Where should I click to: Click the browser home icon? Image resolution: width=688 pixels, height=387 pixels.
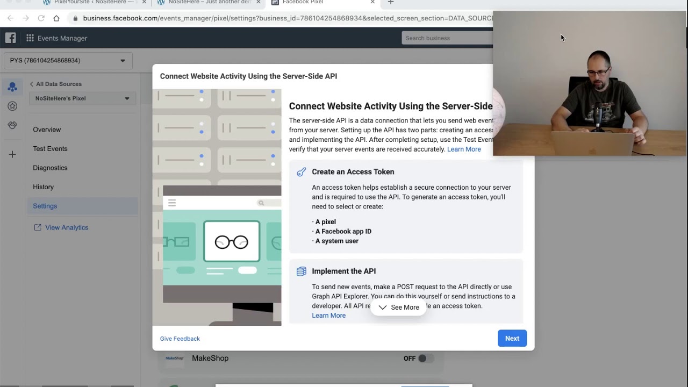tap(56, 18)
